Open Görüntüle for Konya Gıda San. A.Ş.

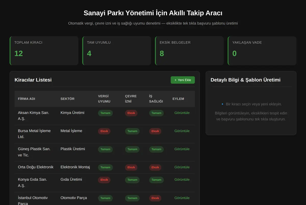182,179
